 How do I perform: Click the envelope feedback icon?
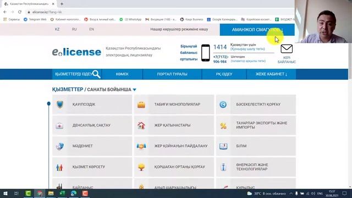[x=287, y=49]
